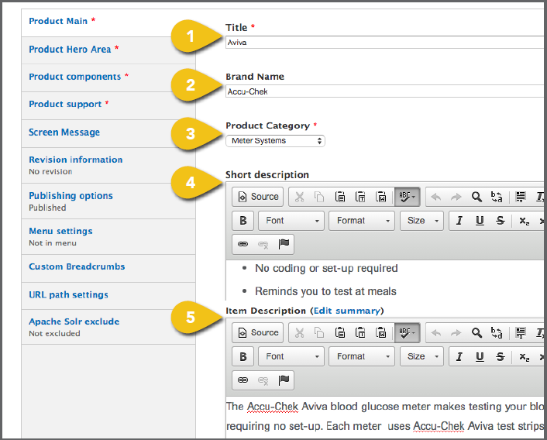Toggle Strikethrough in Item Description editor
Viewport: 547px width, 440px height.
(x=501, y=356)
